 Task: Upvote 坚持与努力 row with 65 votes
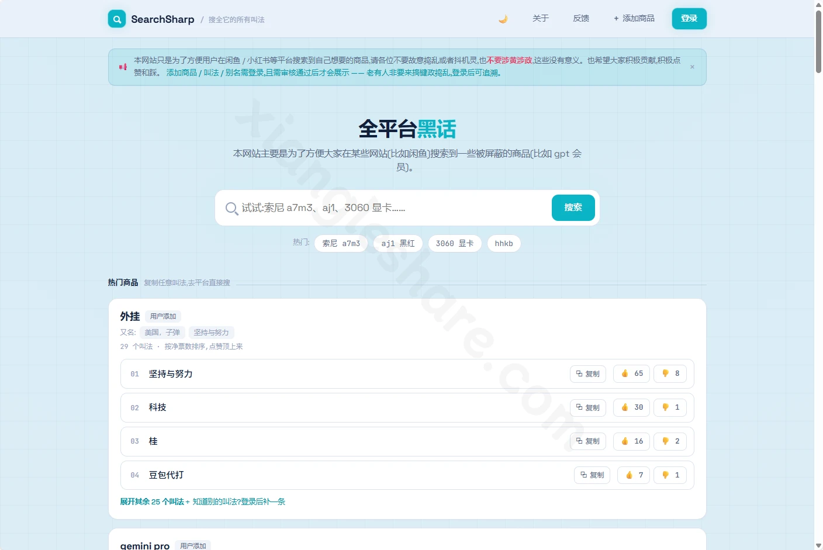632,373
